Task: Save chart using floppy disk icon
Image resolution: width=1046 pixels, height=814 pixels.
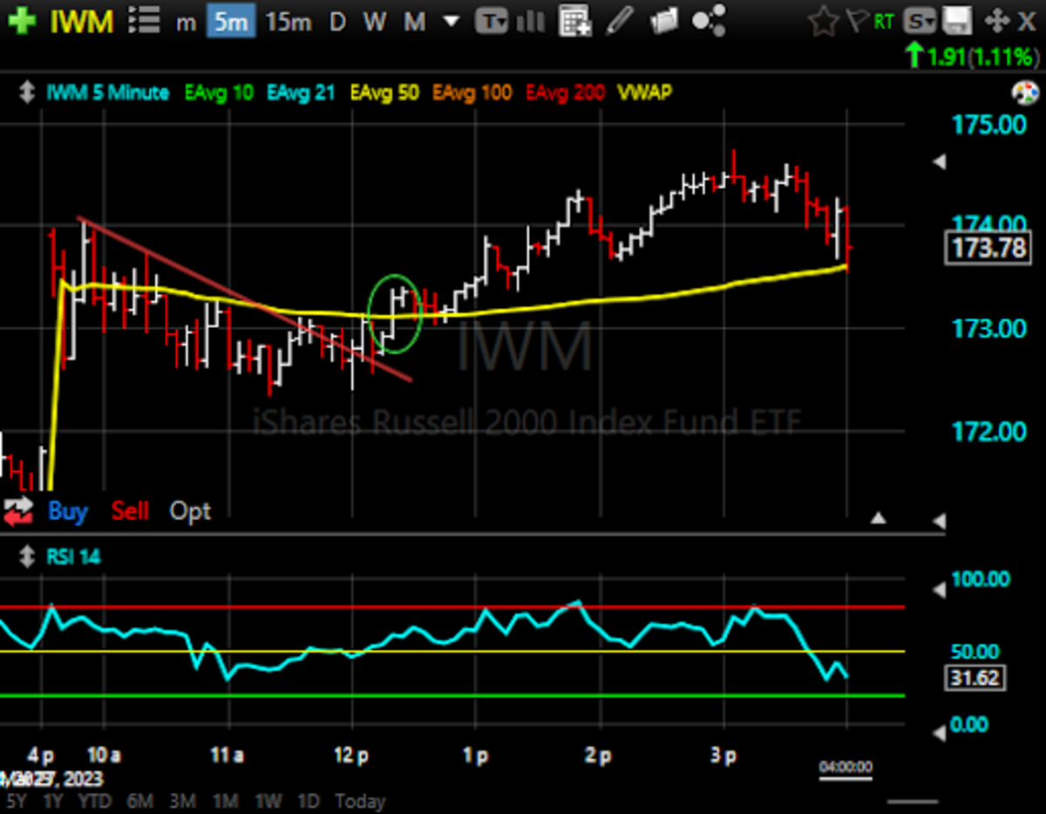Action: 957,21
